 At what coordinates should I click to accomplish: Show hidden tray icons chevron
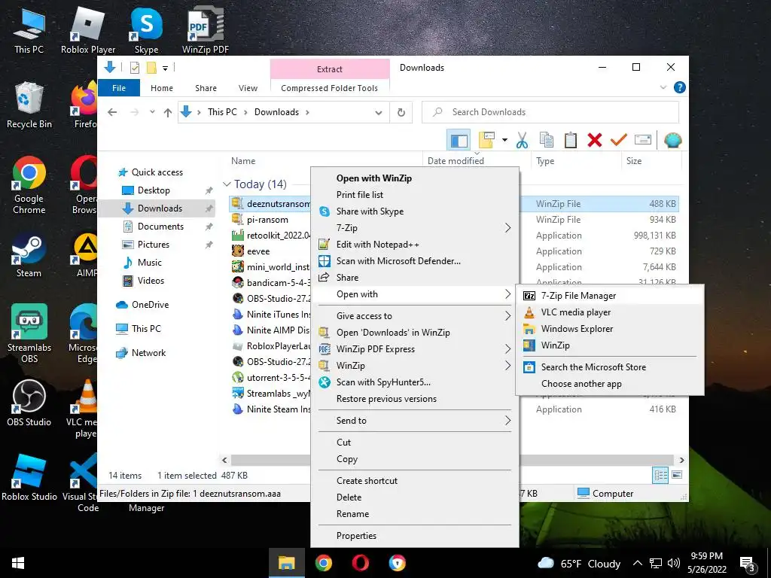[x=637, y=563]
